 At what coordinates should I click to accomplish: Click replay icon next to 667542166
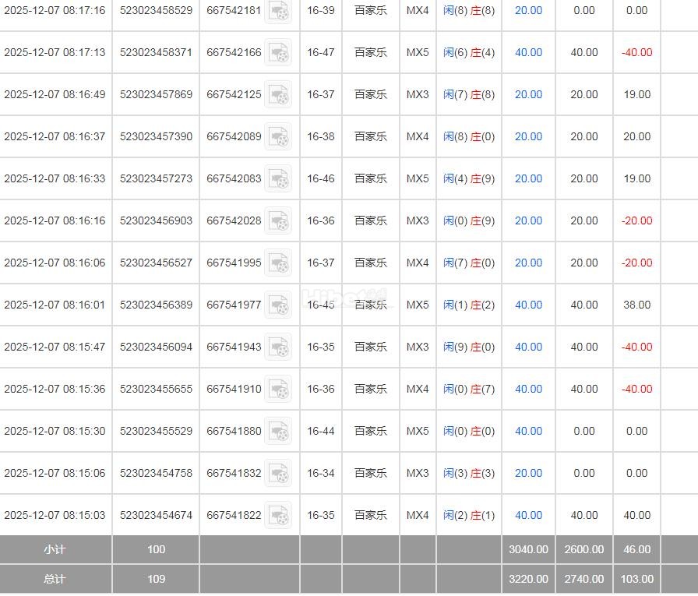pyautogui.click(x=278, y=52)
